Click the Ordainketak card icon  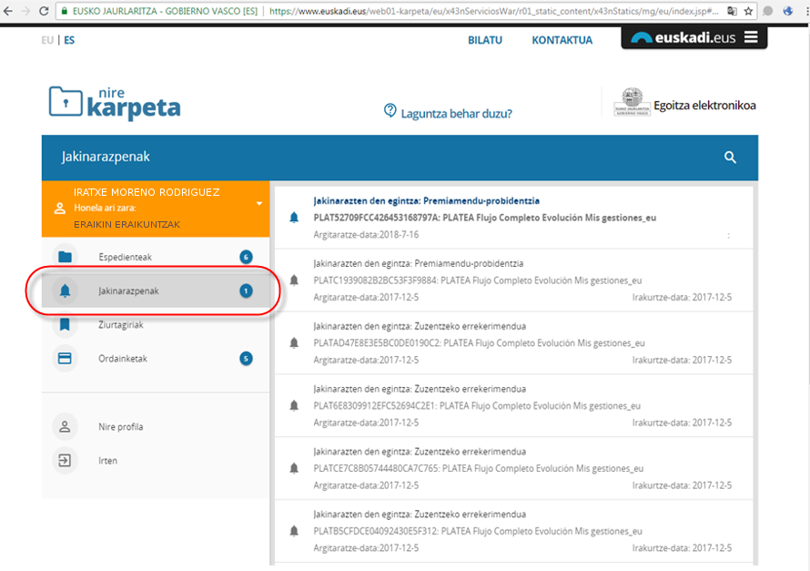click(65, 358)
